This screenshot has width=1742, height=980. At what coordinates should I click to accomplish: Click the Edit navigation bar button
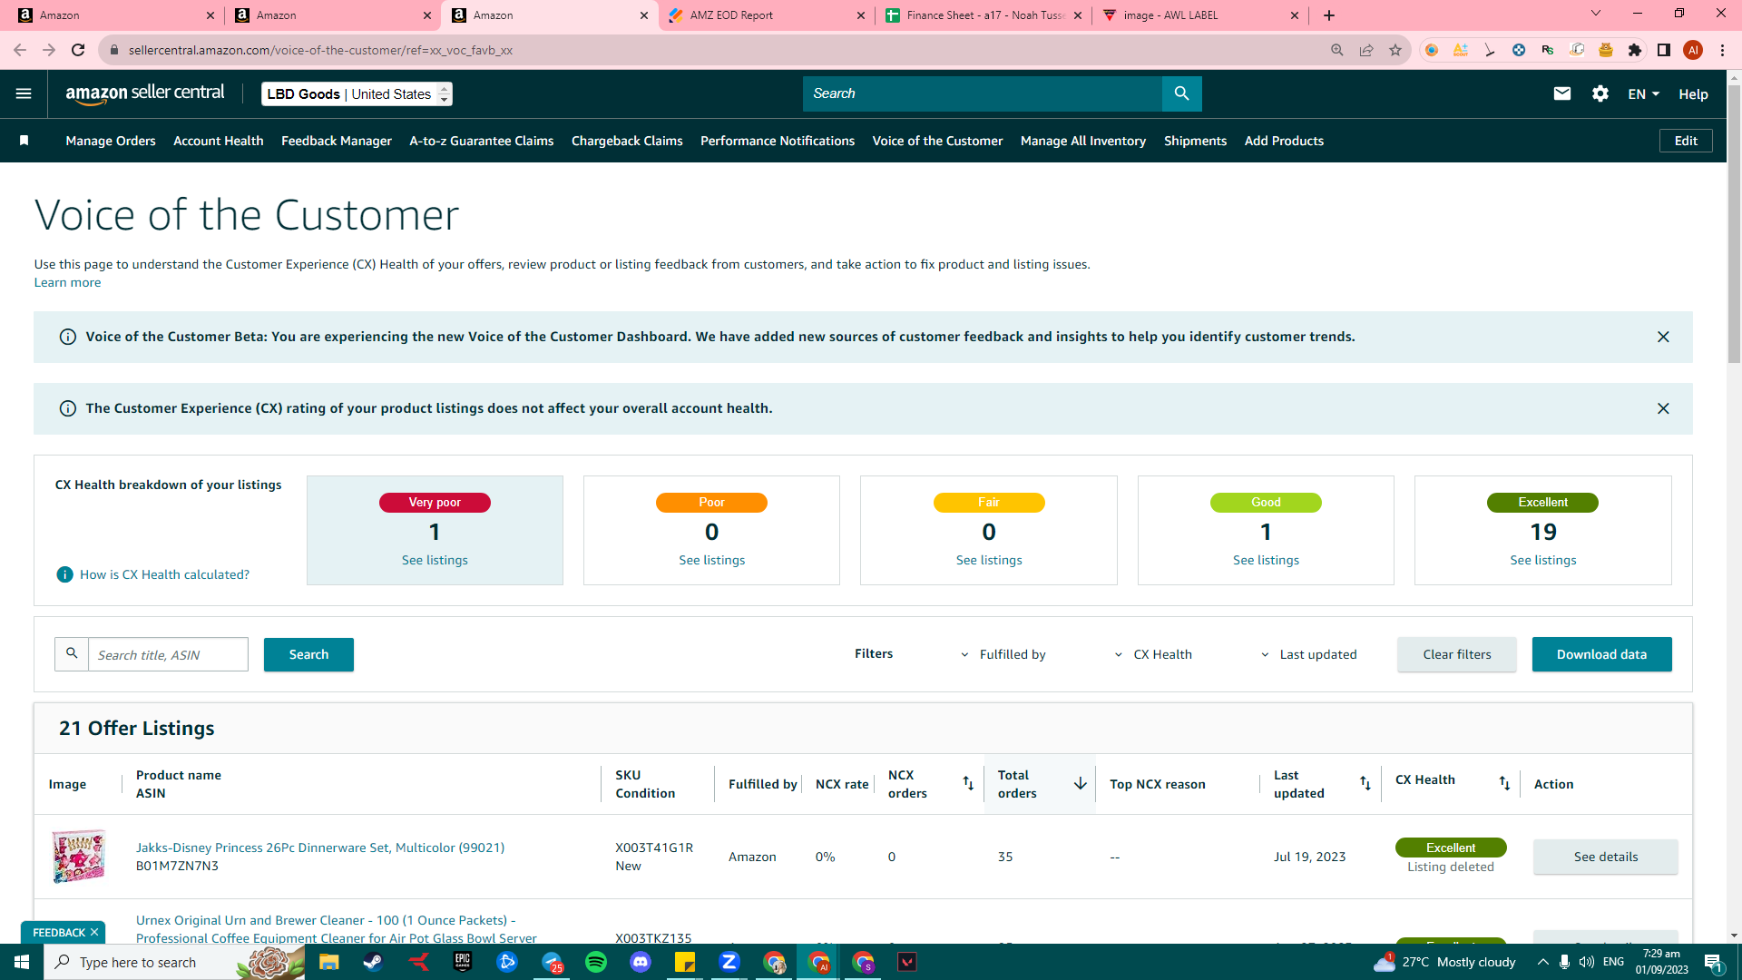[1686, 141]
